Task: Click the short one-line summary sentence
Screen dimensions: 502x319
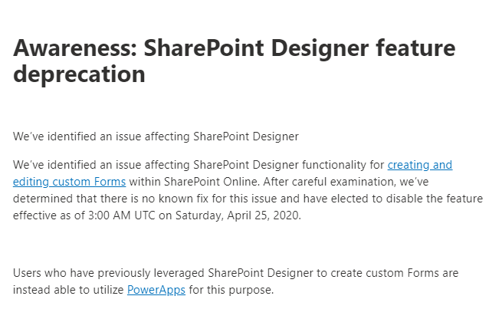Action: [x=156, y=136]
